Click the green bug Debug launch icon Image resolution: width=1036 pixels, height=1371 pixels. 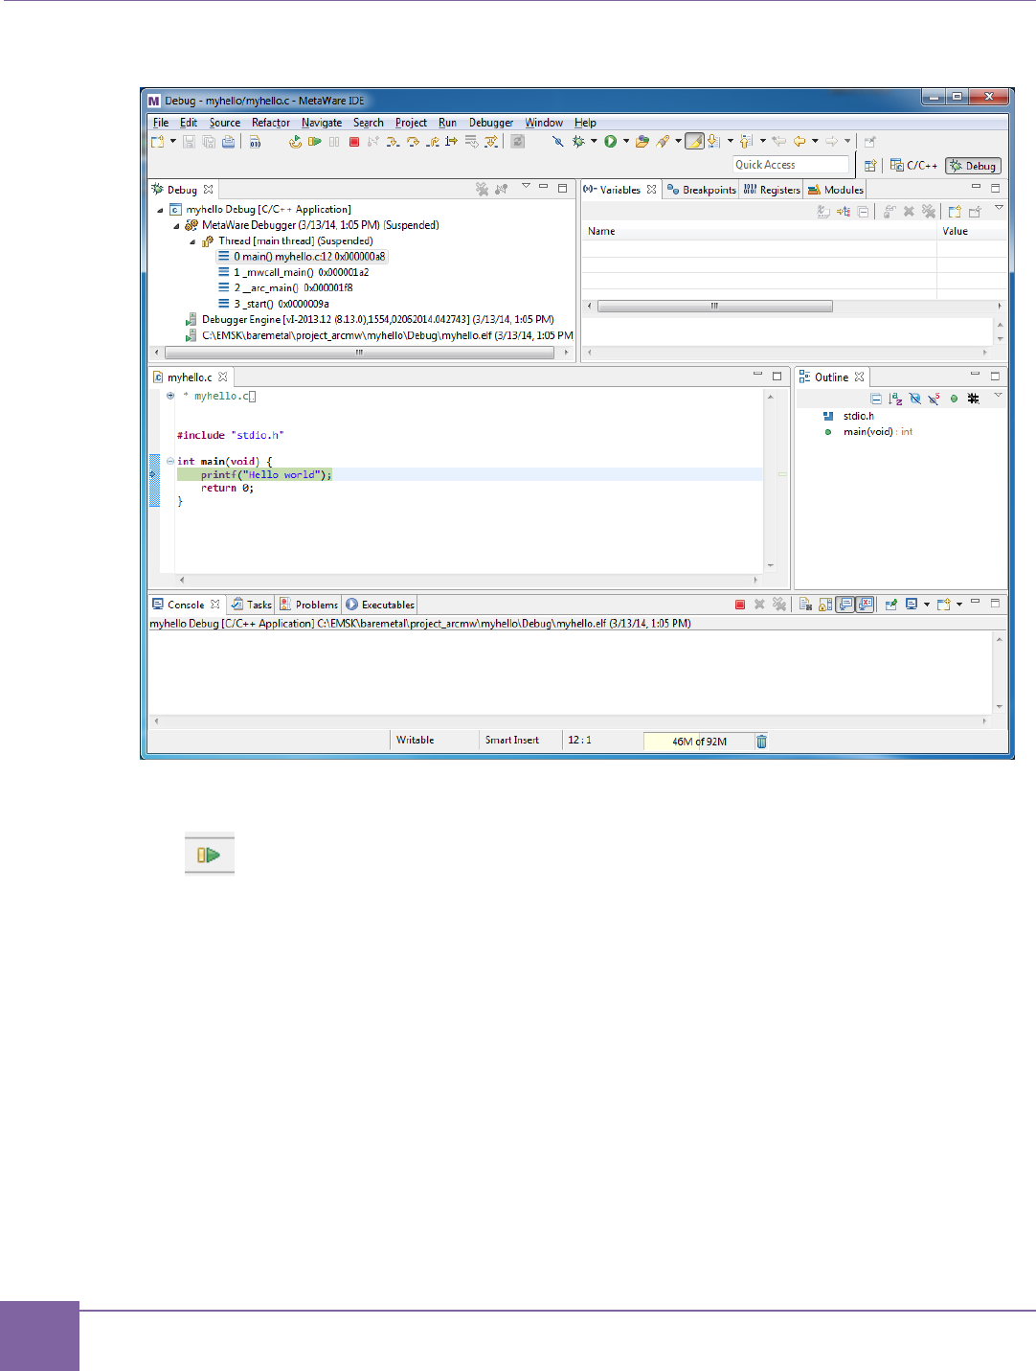578,141
